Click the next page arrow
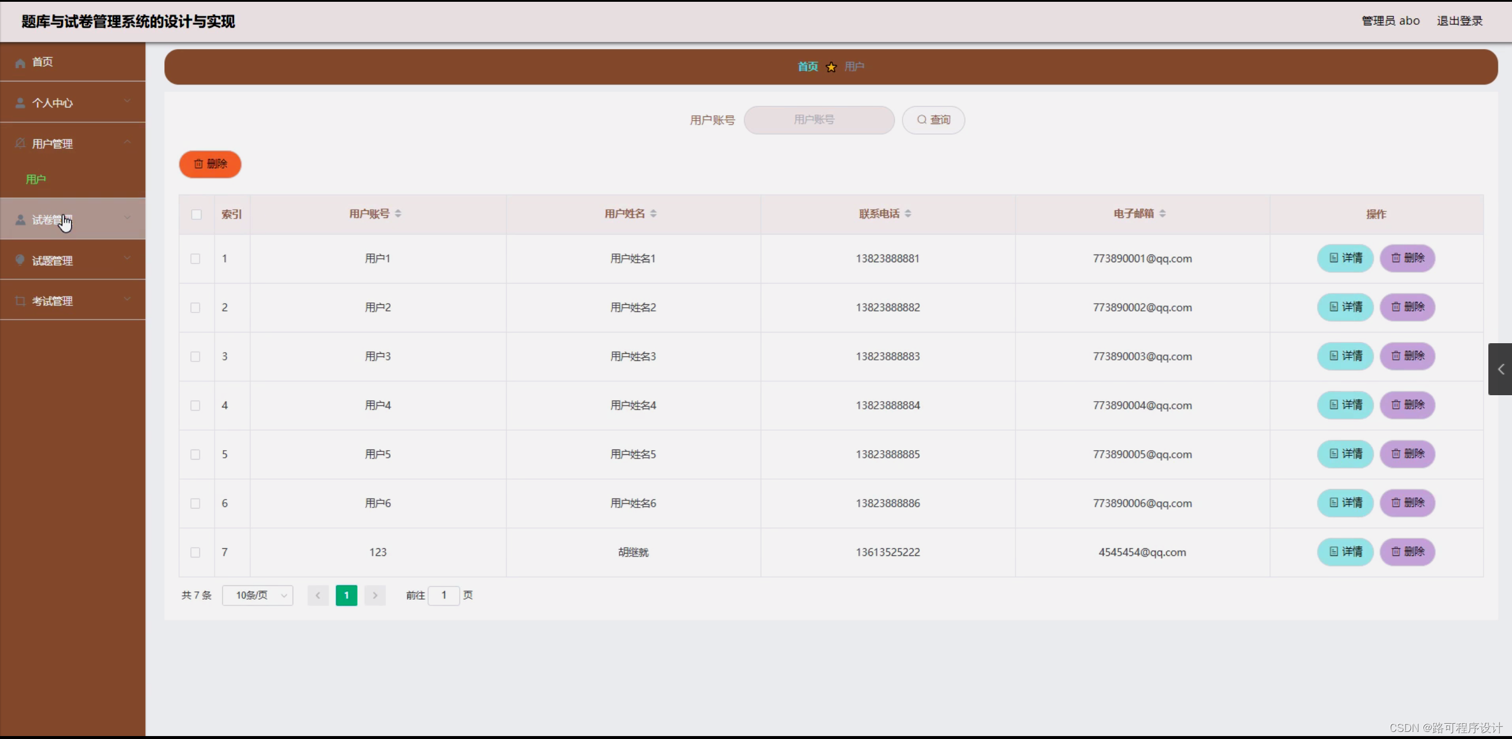1512x739 pixels. [x=375, y=595]
